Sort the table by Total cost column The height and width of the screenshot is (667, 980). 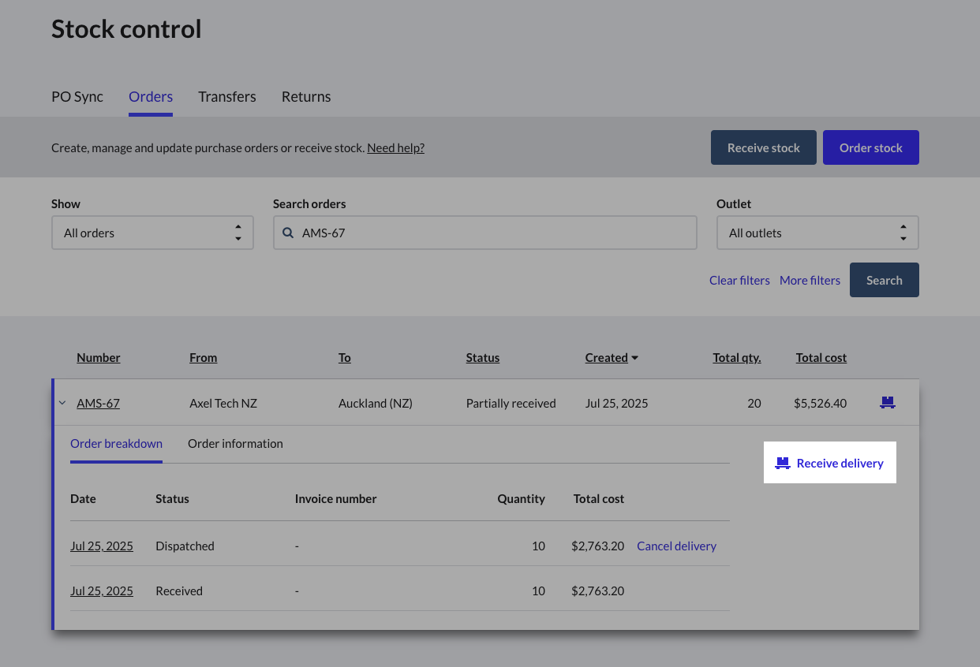click(821, 358)
